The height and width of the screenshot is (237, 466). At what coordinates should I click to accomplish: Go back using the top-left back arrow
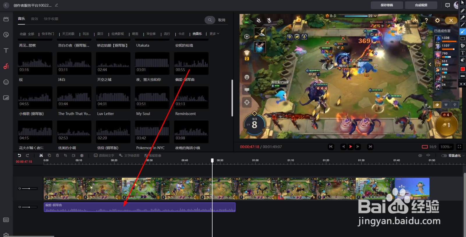tap(6, 5)
